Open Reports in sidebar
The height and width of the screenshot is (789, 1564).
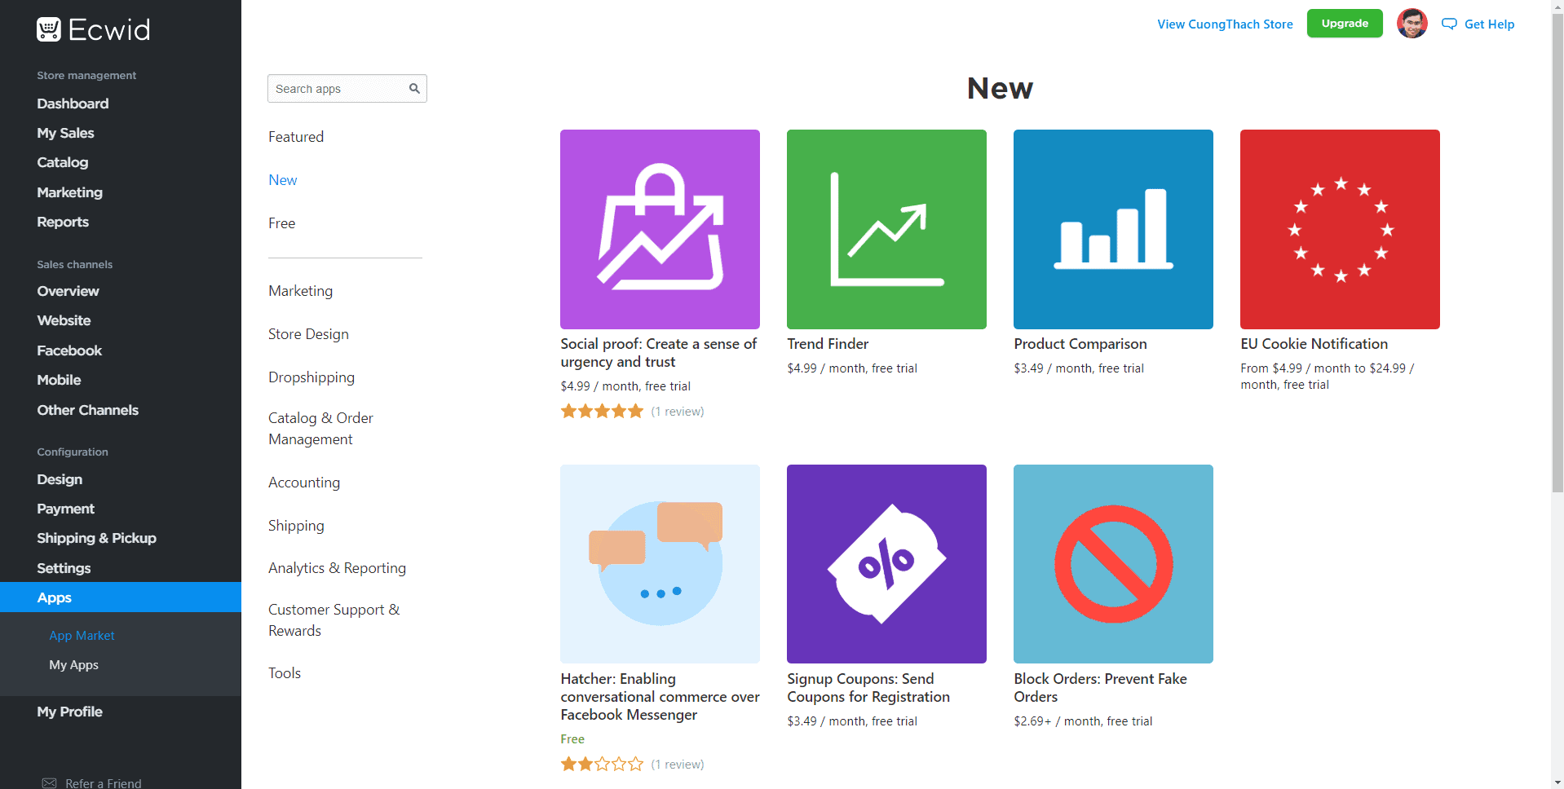[x=63, y=222]
